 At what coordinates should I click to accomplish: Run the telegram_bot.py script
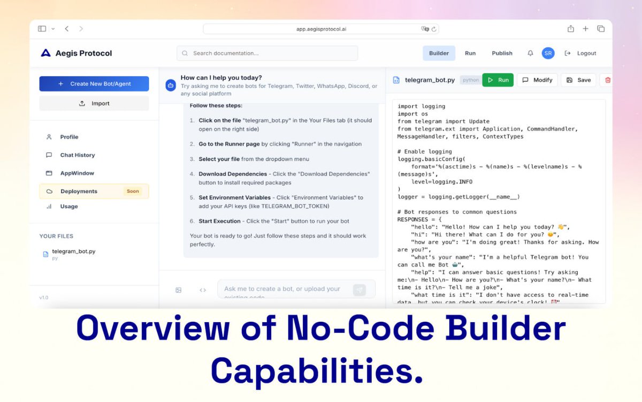pyautogui.click(x=498, y=80)
